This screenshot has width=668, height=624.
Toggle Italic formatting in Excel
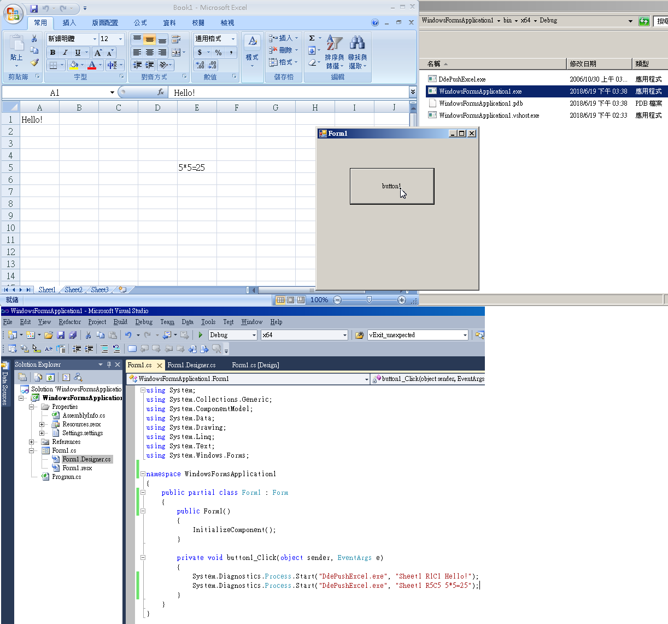(65, 53)
